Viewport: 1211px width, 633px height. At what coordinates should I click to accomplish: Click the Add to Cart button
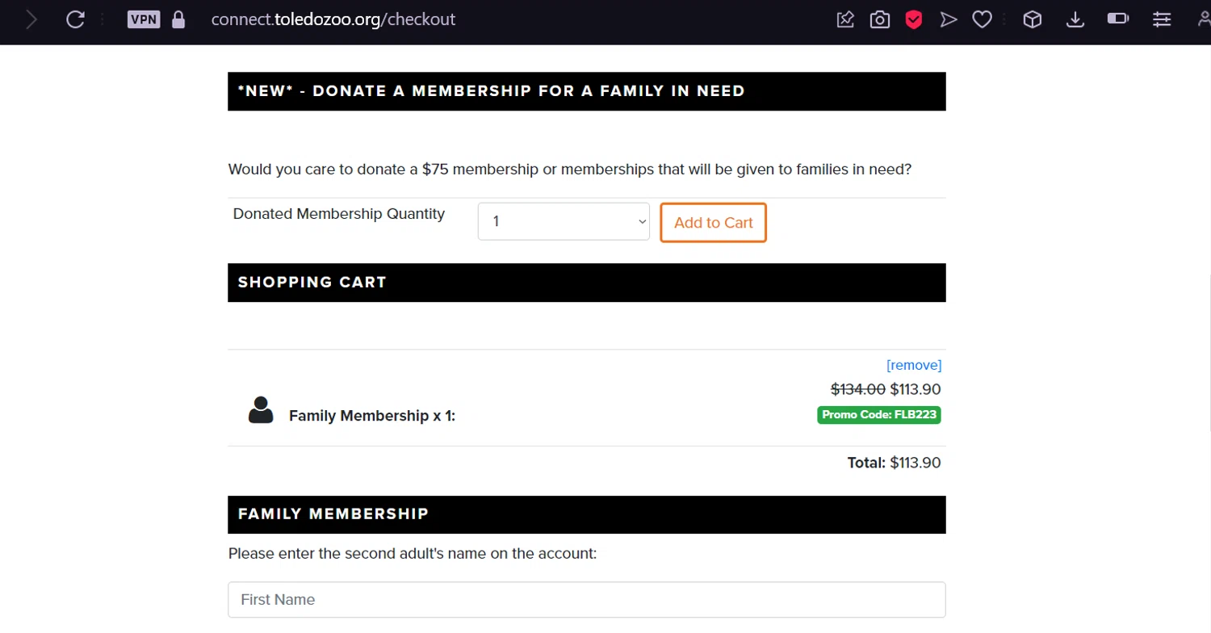713,223
